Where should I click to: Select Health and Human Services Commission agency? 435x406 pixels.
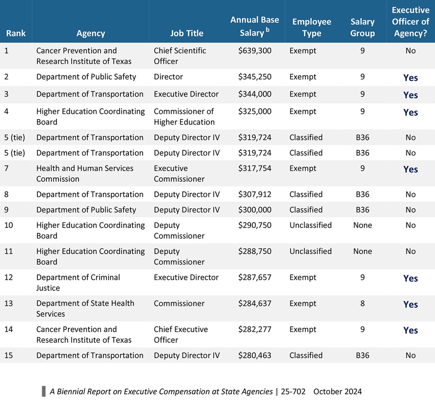pos(85,173)
